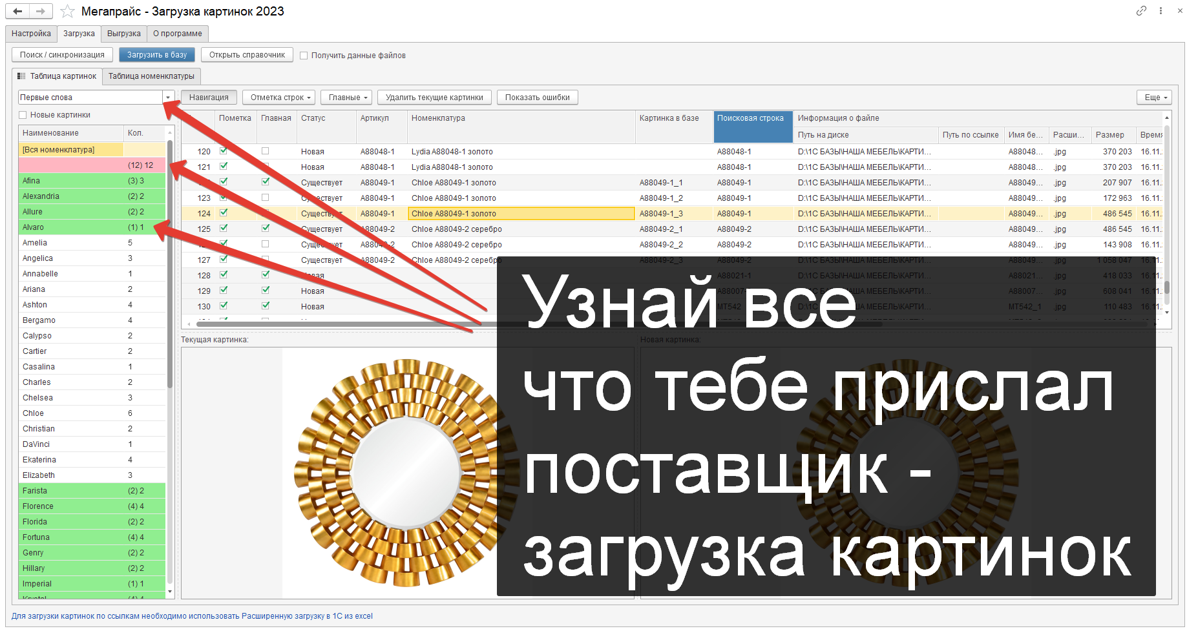The image size is (1187, 631).
Task: Switch to the Выгрузка tab
Action: point(123,33)
